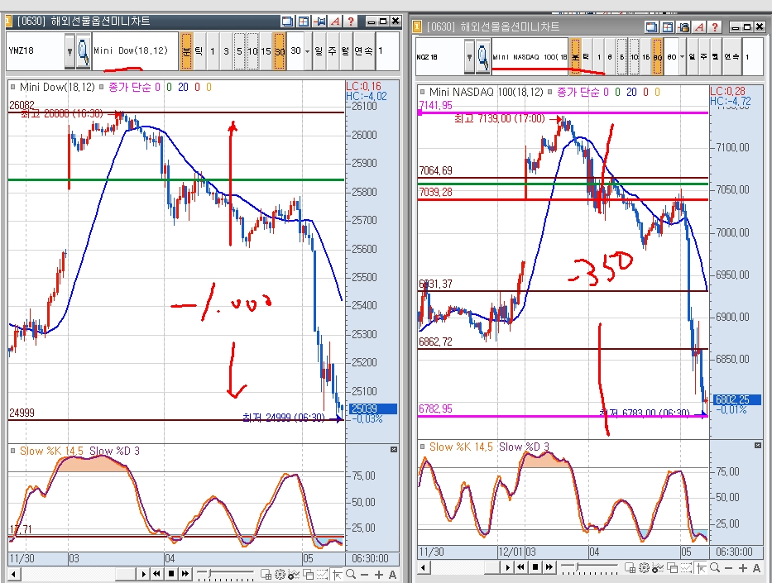
Task: Click the lock pin icon in Mini NASDAQ title bar
Action: [x=683, y=27]
